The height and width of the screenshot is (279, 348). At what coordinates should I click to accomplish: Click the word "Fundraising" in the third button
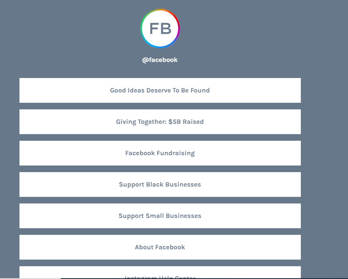point(175,153)
